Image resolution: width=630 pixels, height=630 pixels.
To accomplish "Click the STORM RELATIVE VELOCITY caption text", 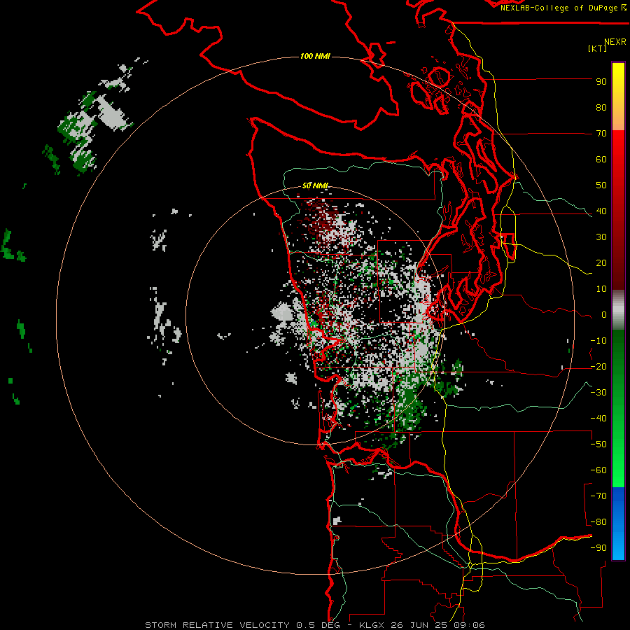I will 217,625.
